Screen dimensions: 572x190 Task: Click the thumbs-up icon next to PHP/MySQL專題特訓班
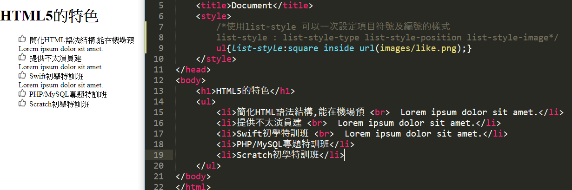pyautogui.click(x=22, y=94)
